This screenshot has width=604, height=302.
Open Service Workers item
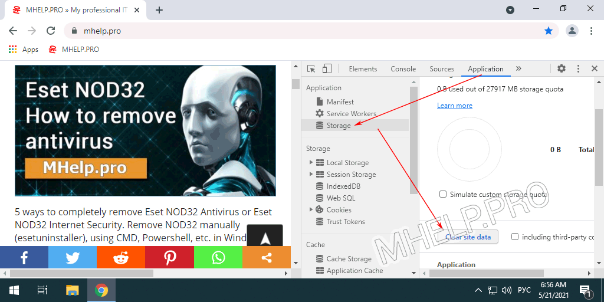click(x=352, y=114)
